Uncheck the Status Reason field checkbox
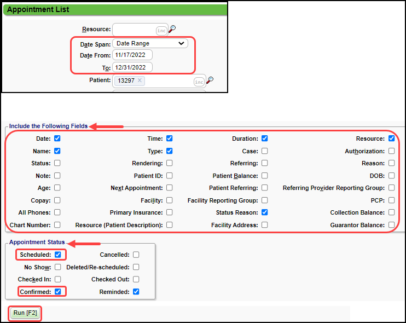This screenshot has width=406, height=323. pos(265,212)
